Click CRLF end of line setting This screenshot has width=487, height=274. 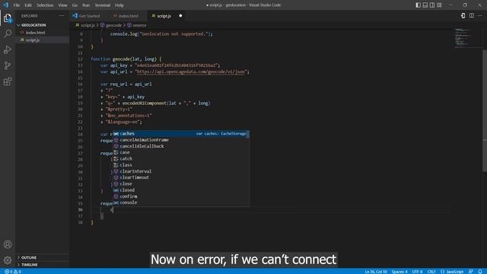point(431,272)
